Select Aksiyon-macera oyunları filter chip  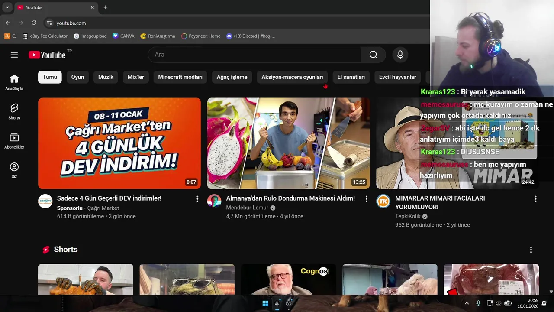pyautogui.click(x=292, y=77)
